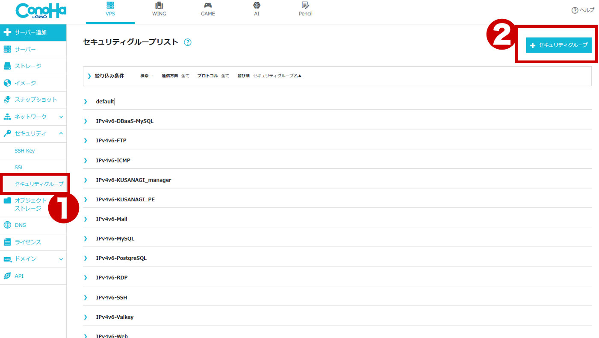The height and width of the screenshot is (338, 599).
Task: Click the サーバー追加 add server button
Action: [x=33, y=32]
